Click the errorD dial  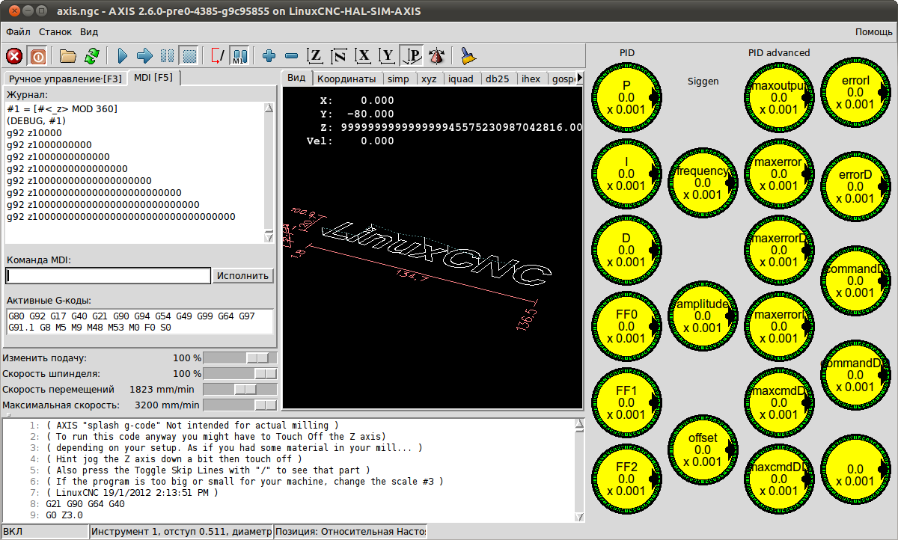pos(855,187)
